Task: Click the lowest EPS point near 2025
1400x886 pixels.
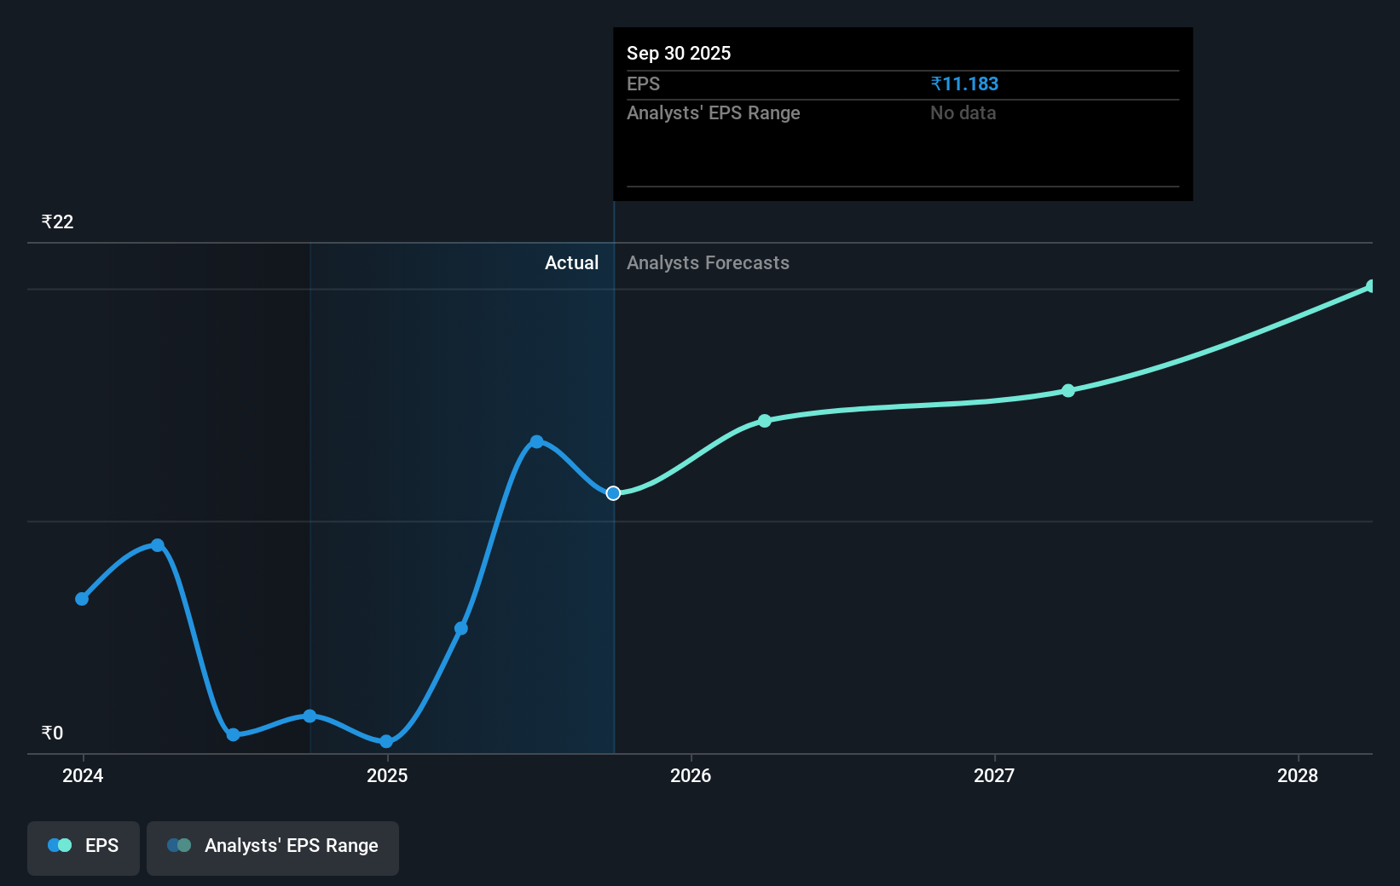Action: pos(386,742)
